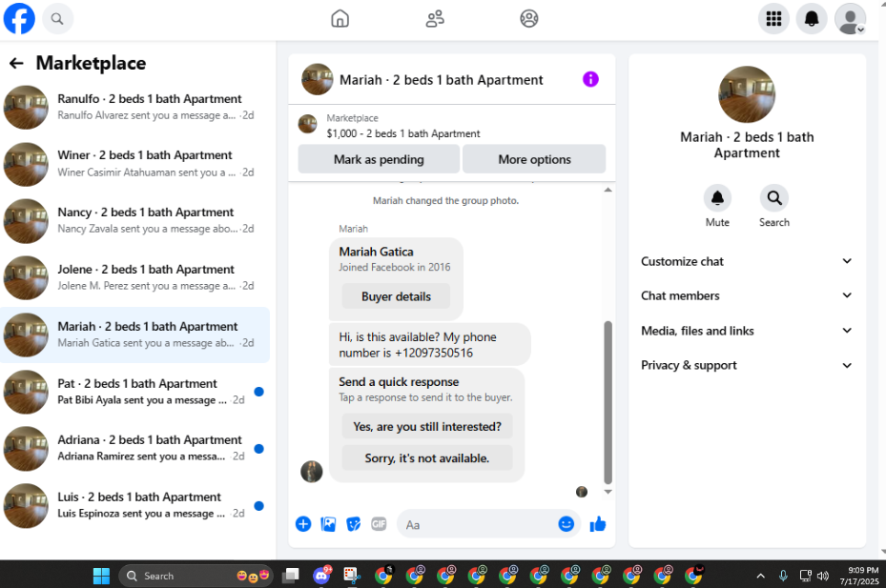
Task: Go to the Home feed icon
Action: point(340,19)
